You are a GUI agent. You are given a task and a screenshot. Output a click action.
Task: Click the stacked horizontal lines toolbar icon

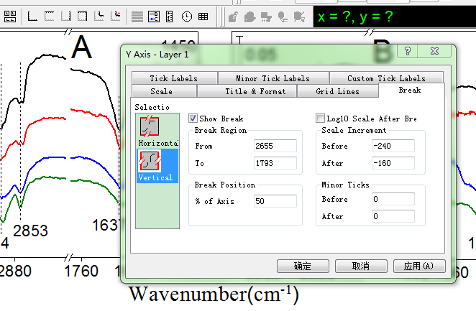[137, 16]
